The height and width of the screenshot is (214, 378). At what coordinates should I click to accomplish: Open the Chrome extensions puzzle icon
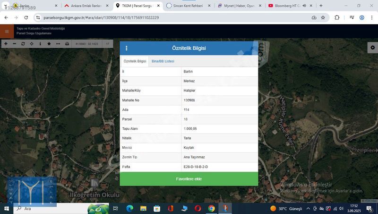tap(337, 18)
